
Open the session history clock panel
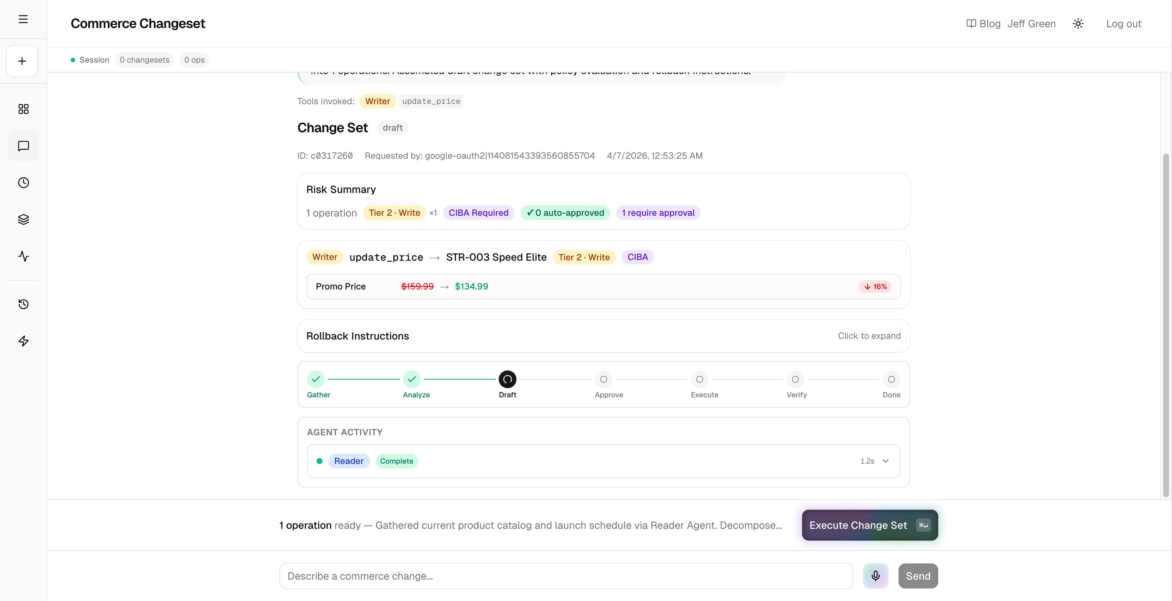23,183
